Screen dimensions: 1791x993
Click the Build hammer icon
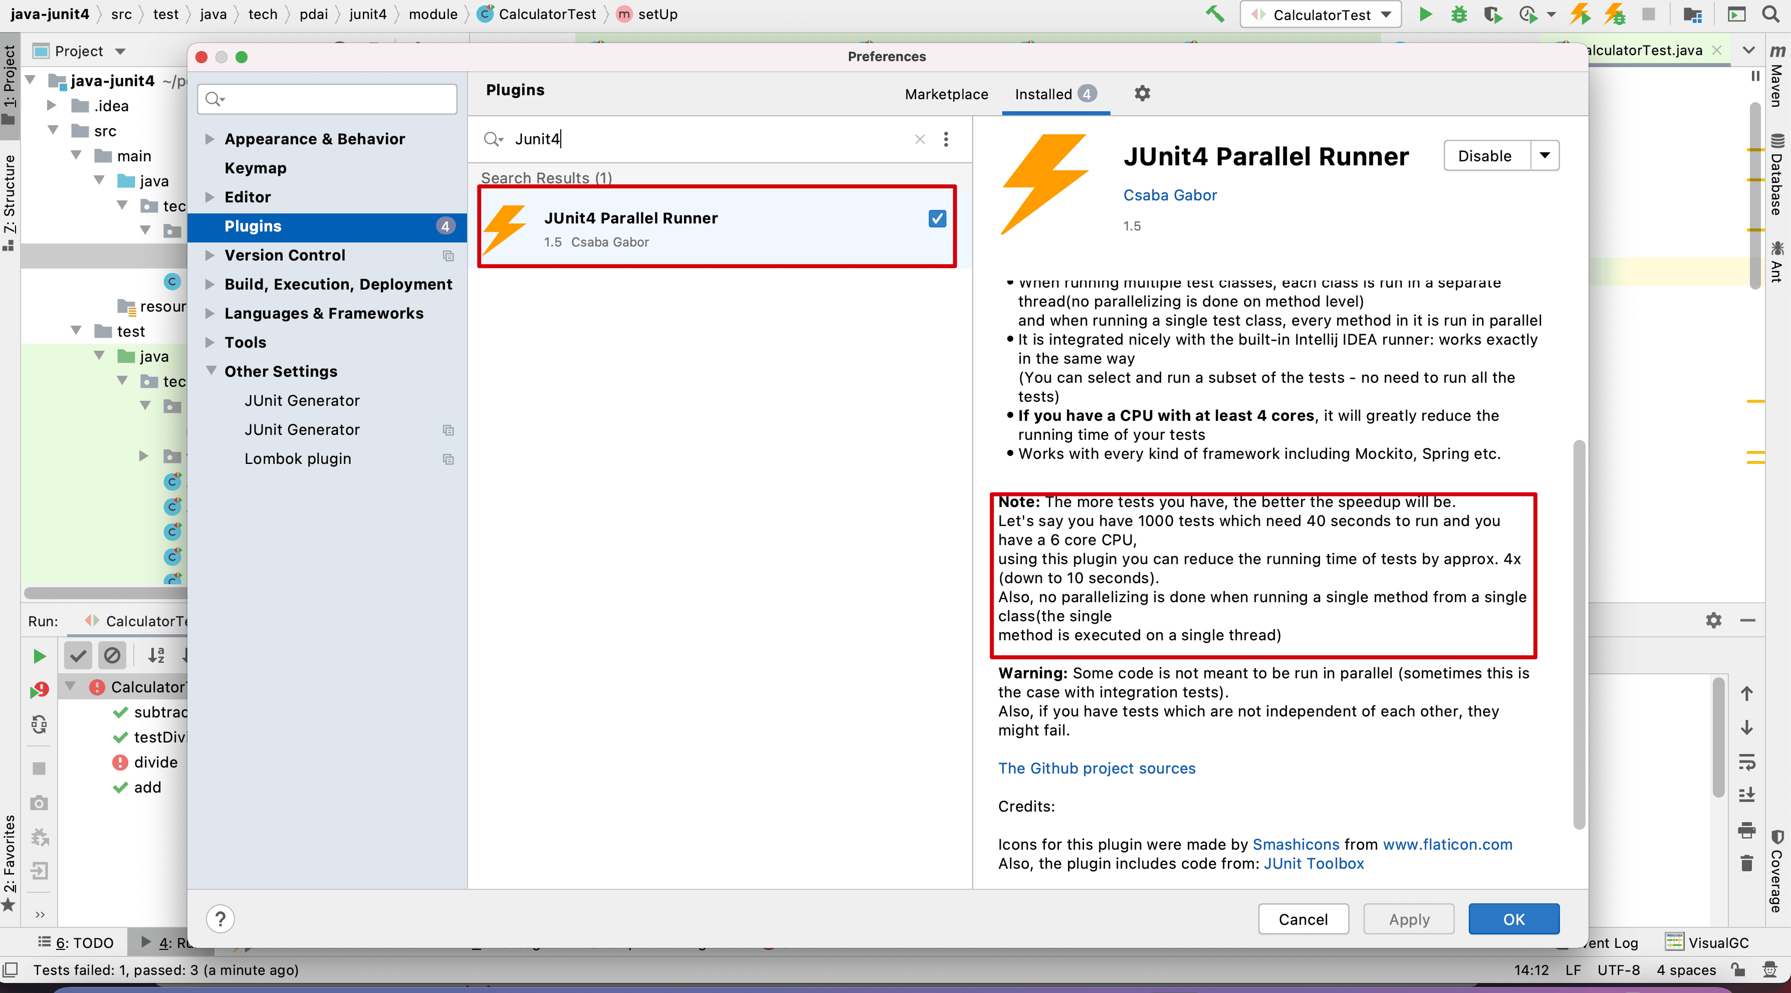[x=1215, y=15]
